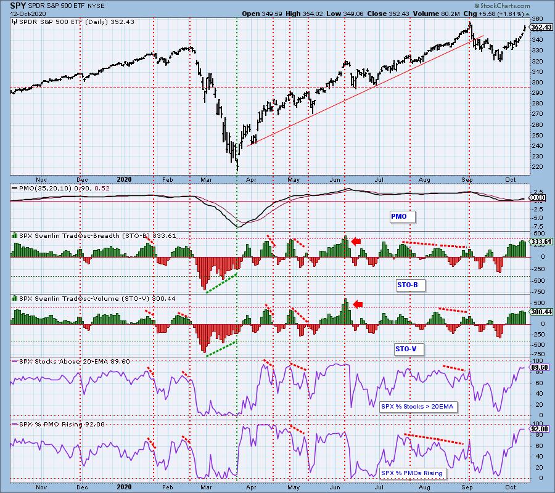555x493 pixels.
Task: Click the 352.43 price tag on right axis
Action: [x=541, y=27]
